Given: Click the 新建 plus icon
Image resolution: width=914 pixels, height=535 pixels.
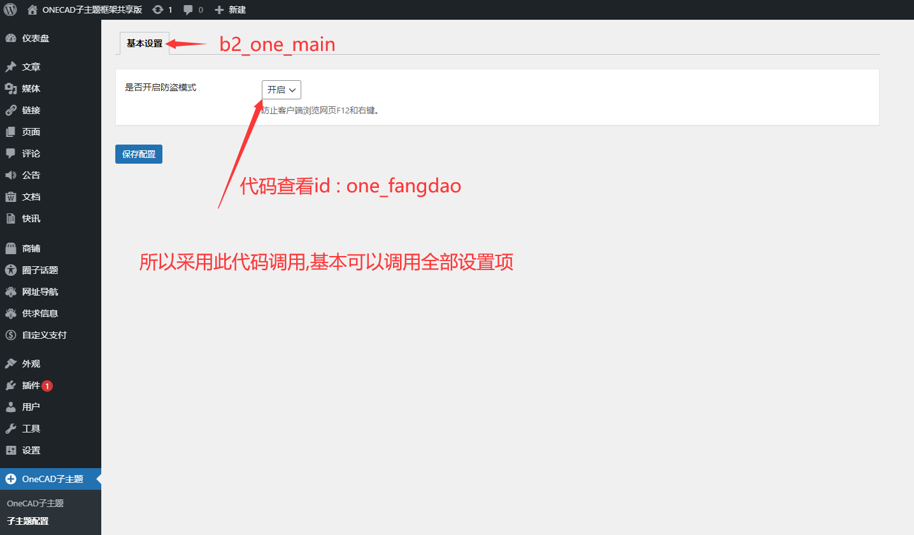Looking at the screenshot, I should point(219,10).
